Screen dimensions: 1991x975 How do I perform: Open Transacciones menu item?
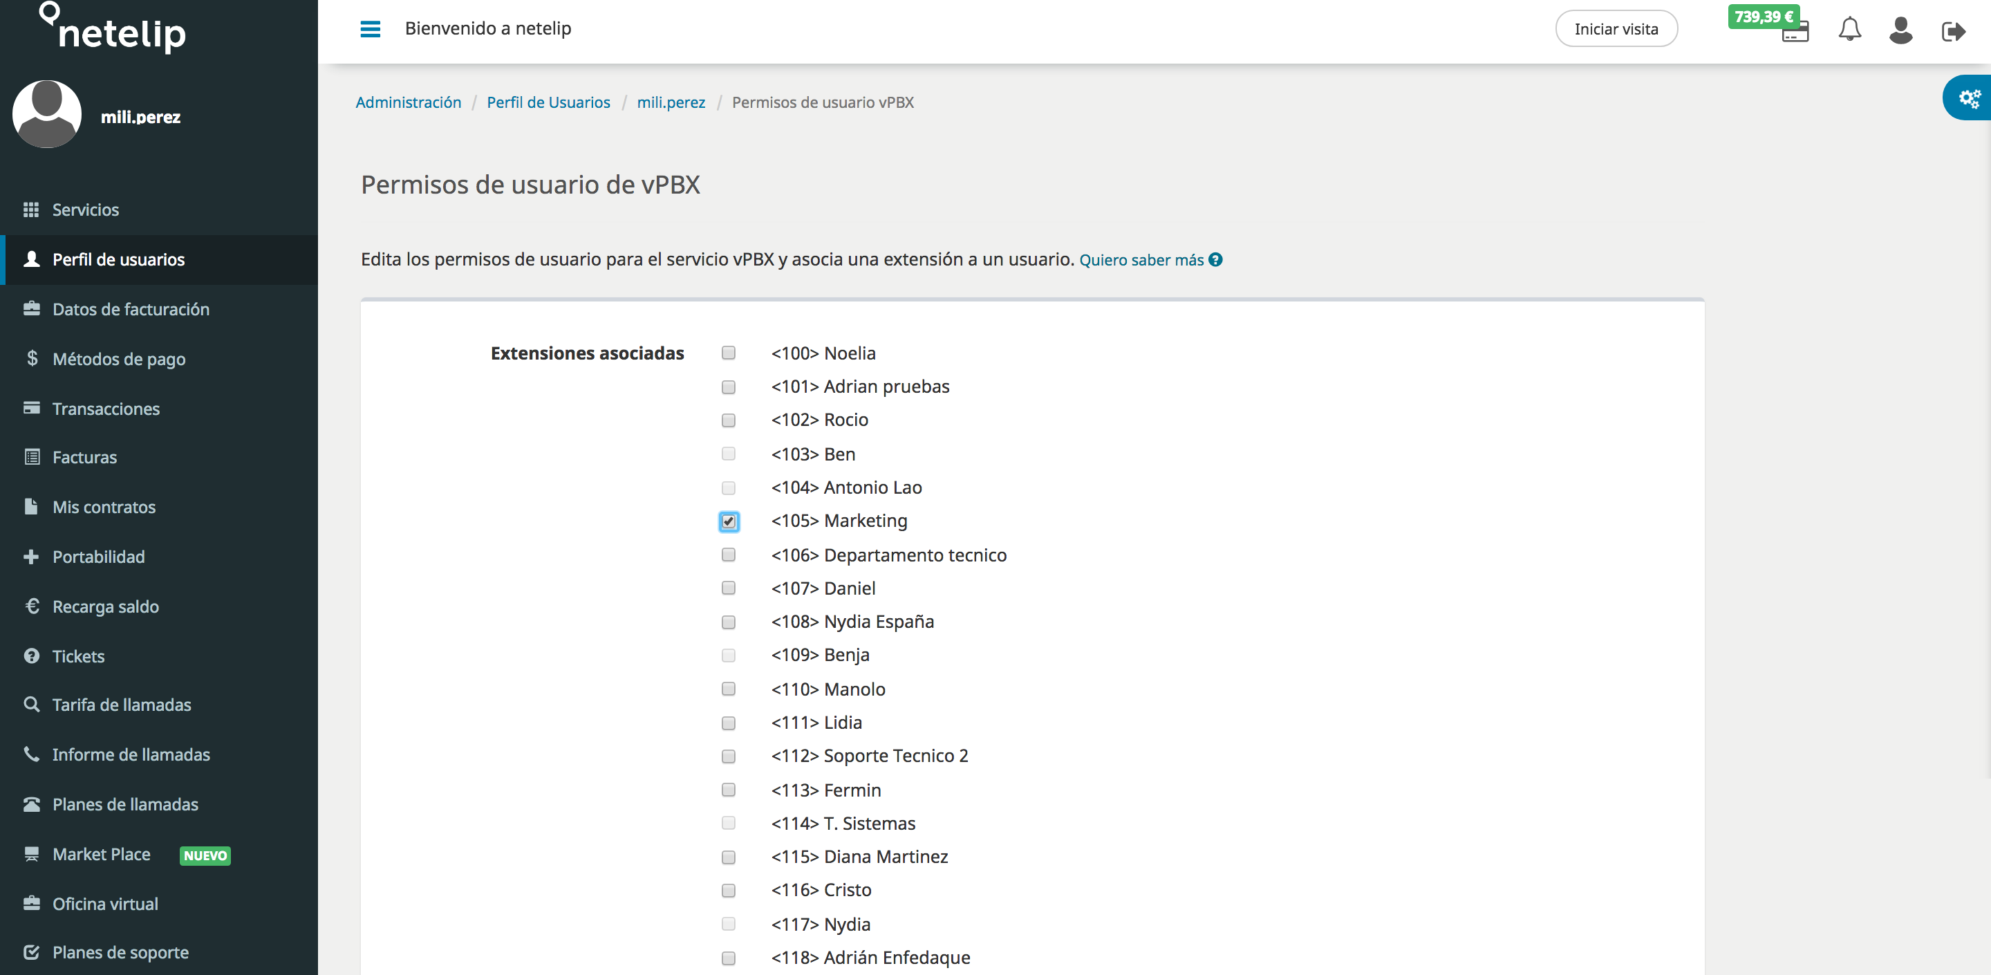coord(158,408)
